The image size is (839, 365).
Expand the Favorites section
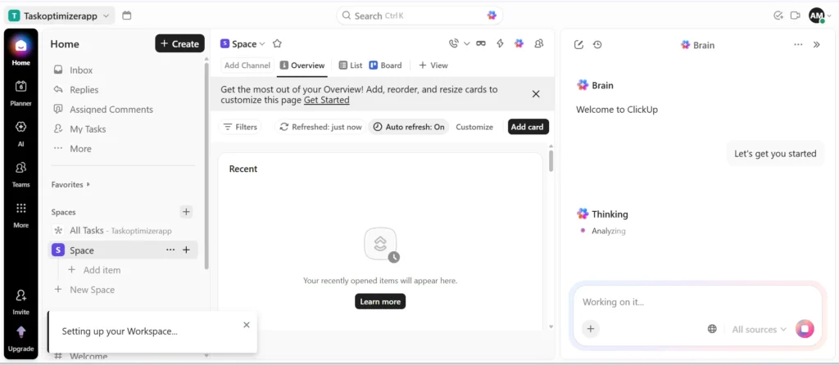point(70,184)
